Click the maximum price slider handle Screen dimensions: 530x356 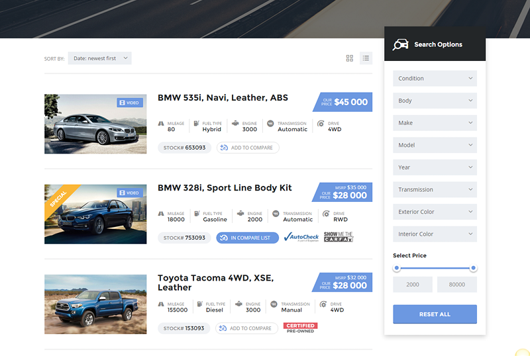tap(473, 268)
